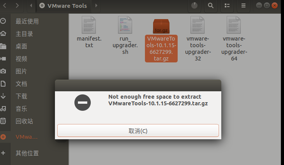Open Downloads (下载) in sidebar
284x165 pixels.
pos(21,96)
